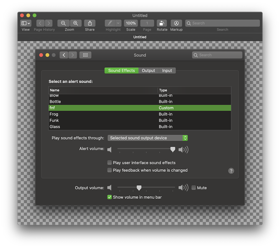This screenshot has width=280, height=248.
Task: Go forward in Sound preferences window
Action: [73, 55]
